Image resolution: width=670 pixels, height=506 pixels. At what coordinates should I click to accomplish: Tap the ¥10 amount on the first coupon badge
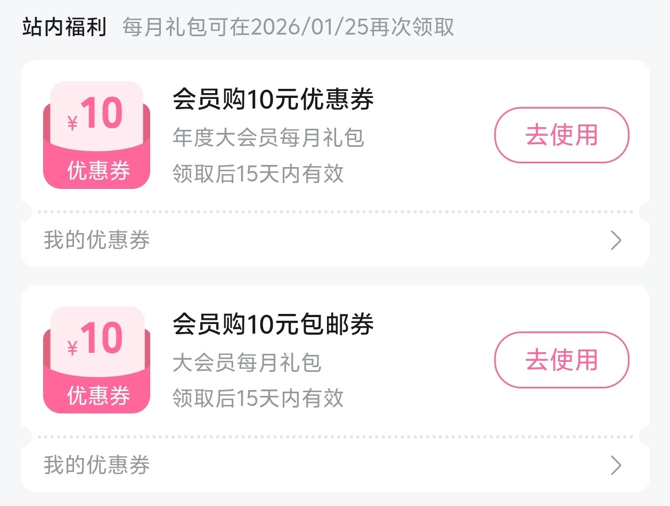tap(96, 115)
